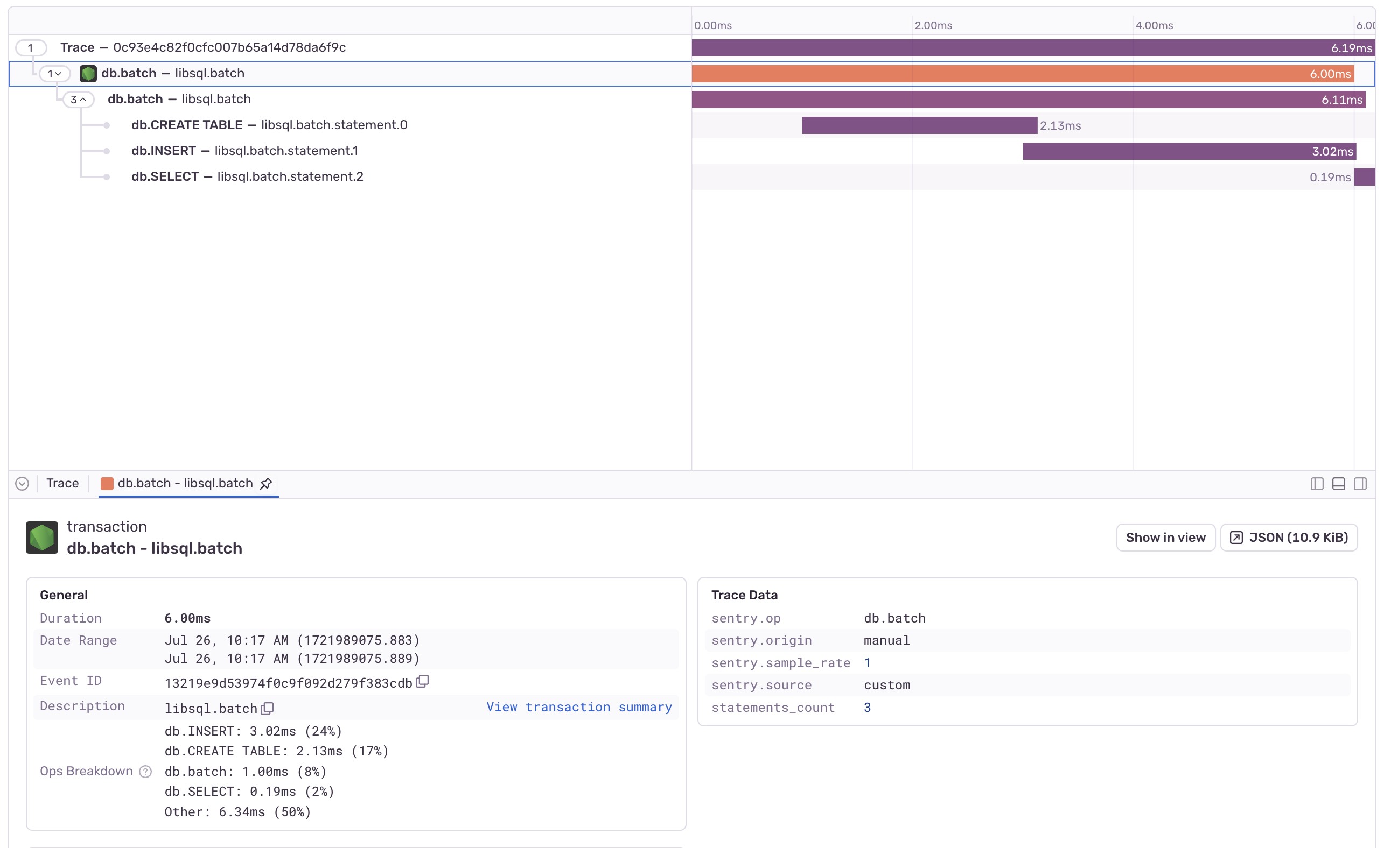Click the 2.13ms CREATE TABLE span bar
The image size is (1384, 848).
pos(919,125)
